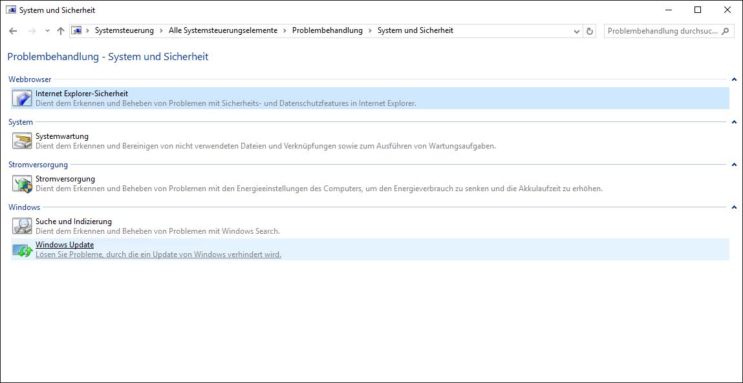Navigate to Problembehandlung breadcrumb
Viewport: 743px width, 383px height.
[327, 31]
